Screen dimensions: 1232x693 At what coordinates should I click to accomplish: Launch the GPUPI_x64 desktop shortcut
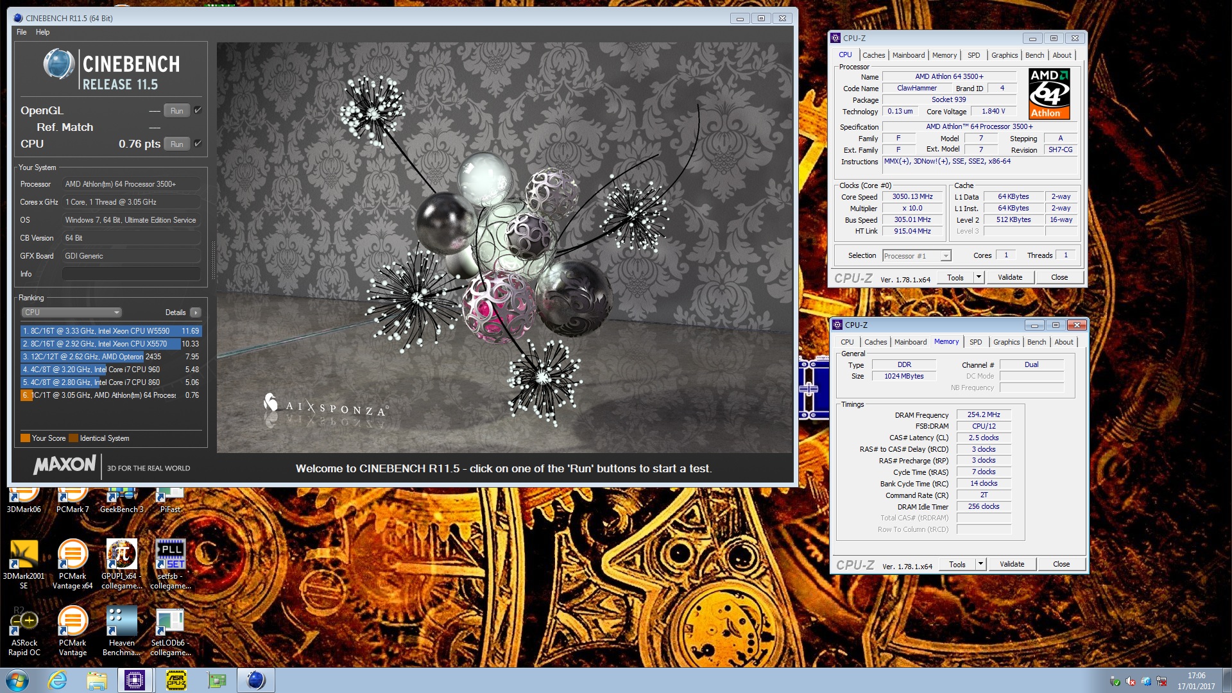coord(122,564)
